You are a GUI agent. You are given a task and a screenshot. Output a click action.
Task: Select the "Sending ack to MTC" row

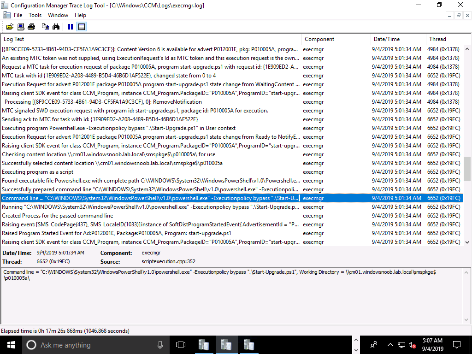pyautogui.click(x=232, y=119)
